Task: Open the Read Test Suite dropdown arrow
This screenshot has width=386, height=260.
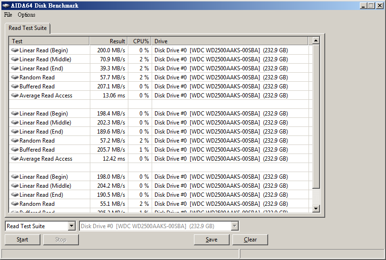Action: (x=72, y=226)
